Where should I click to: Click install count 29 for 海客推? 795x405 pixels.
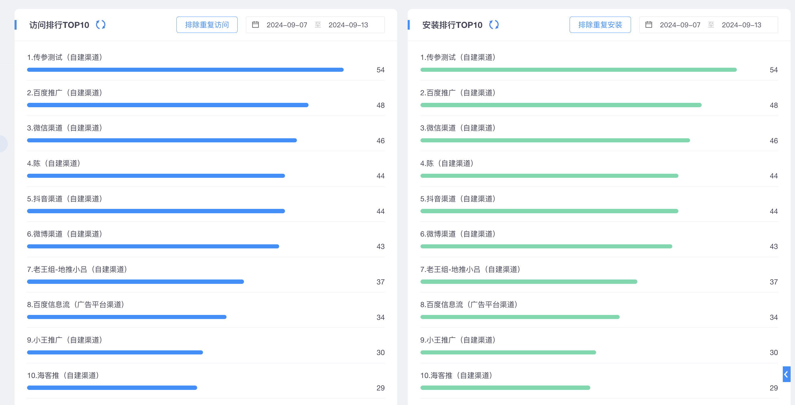click(774, 388)
